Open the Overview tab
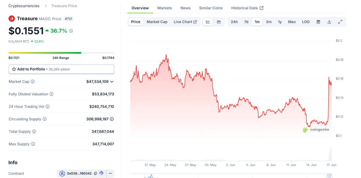Viewport: 361px width, 178px height. click(x=140, y=8)
